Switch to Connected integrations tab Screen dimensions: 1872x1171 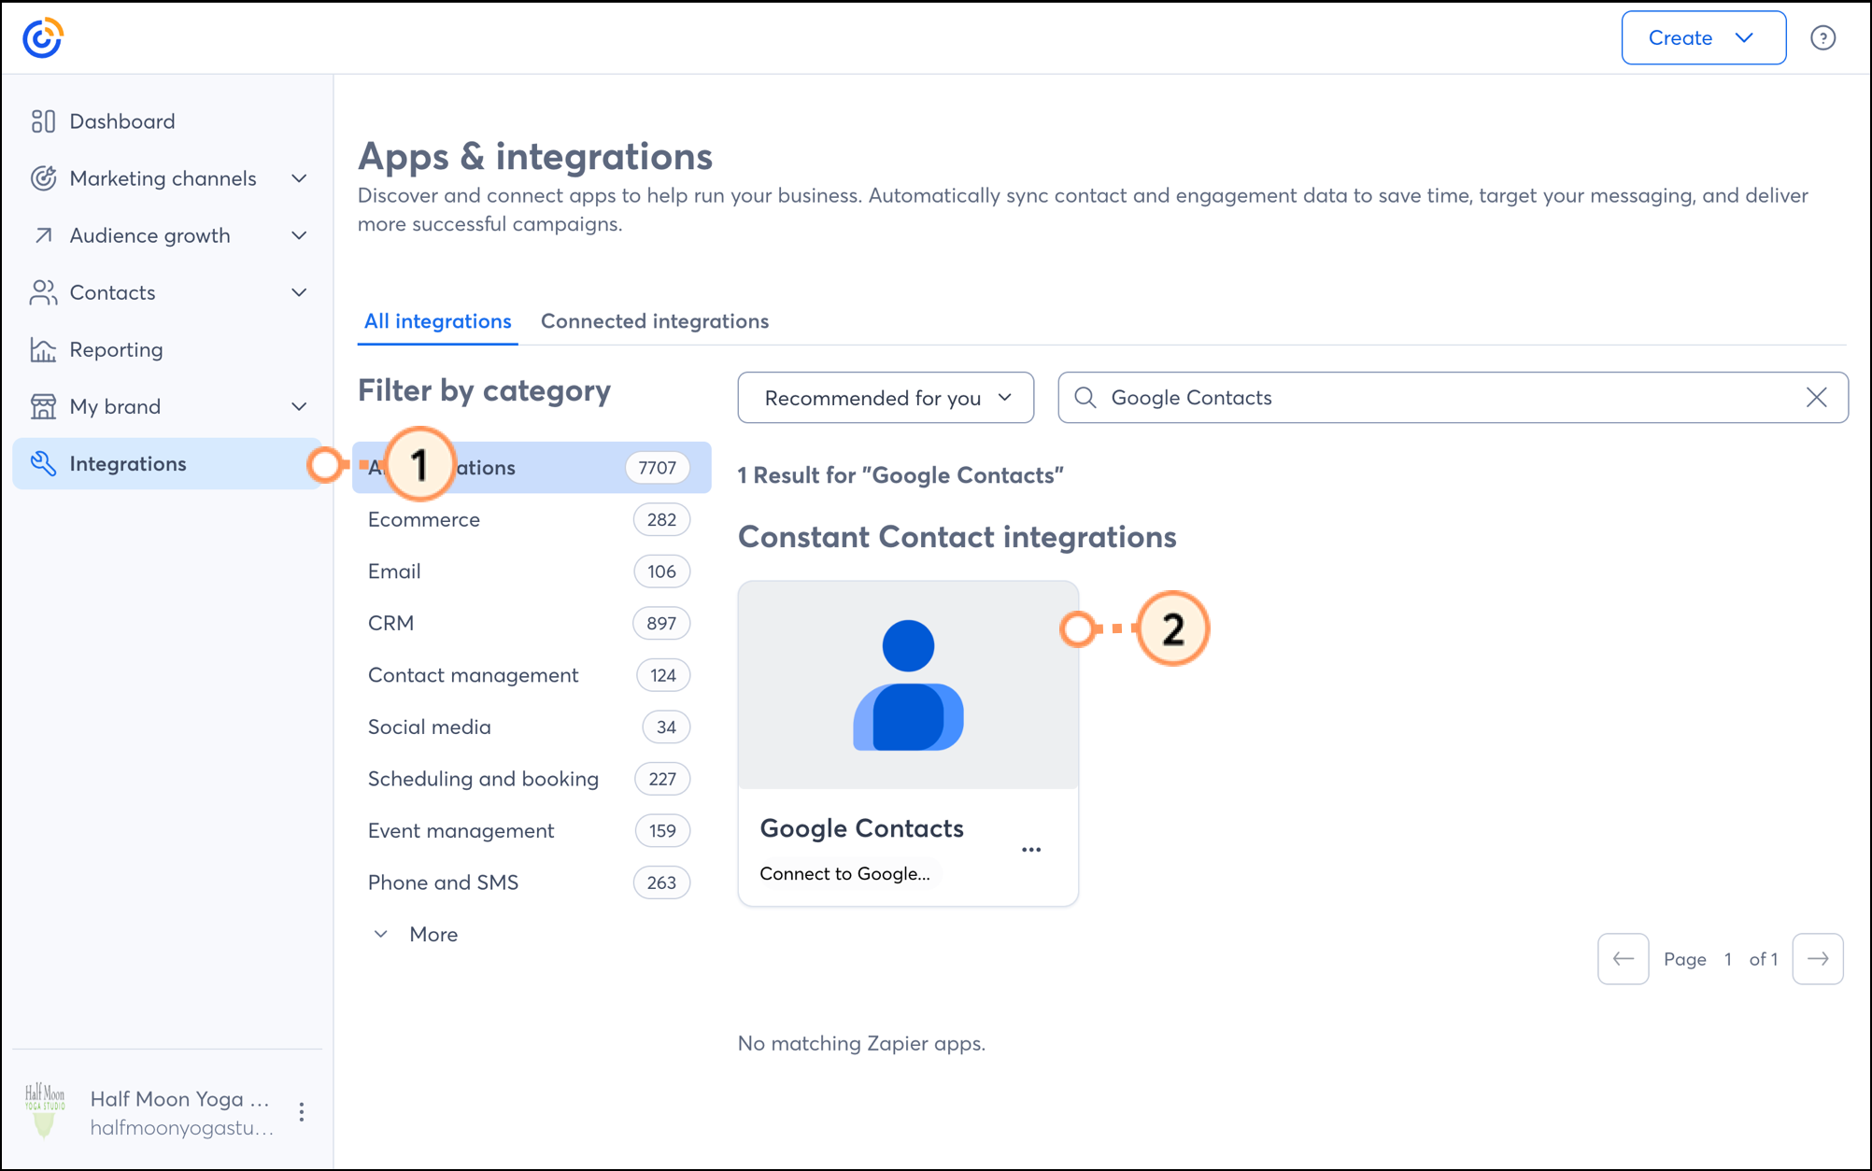coord(655,321)
